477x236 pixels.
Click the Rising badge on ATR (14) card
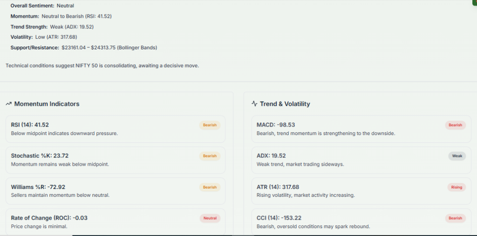tap(457, 187)
